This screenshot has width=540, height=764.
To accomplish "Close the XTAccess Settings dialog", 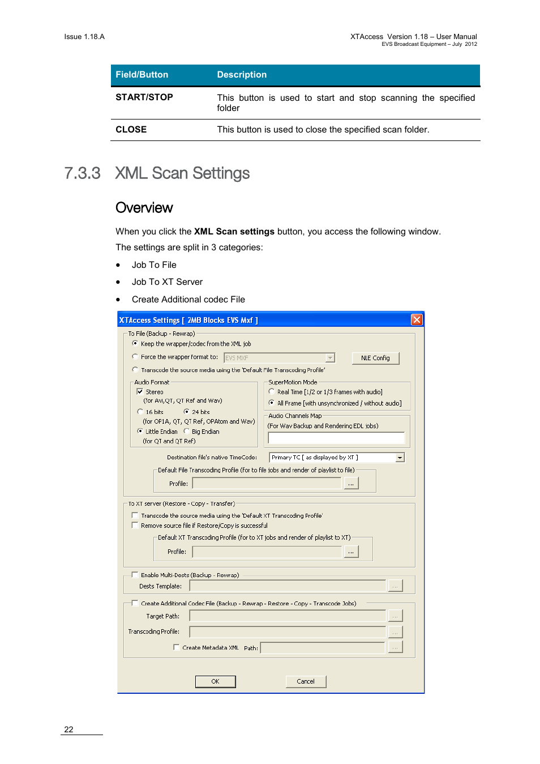I will click(417, 319).
